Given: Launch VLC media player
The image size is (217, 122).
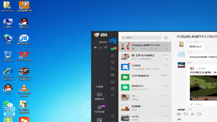Looking at the screenshot, I should [x=24, y=90].
